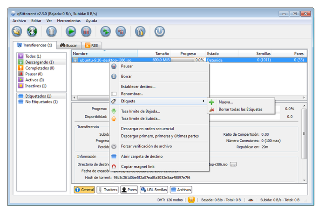
Task: Click alternative speed limits icon in status bar
Action: point(251,200)
